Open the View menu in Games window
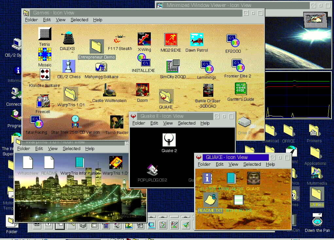334x240 pixels. (61, 20)
